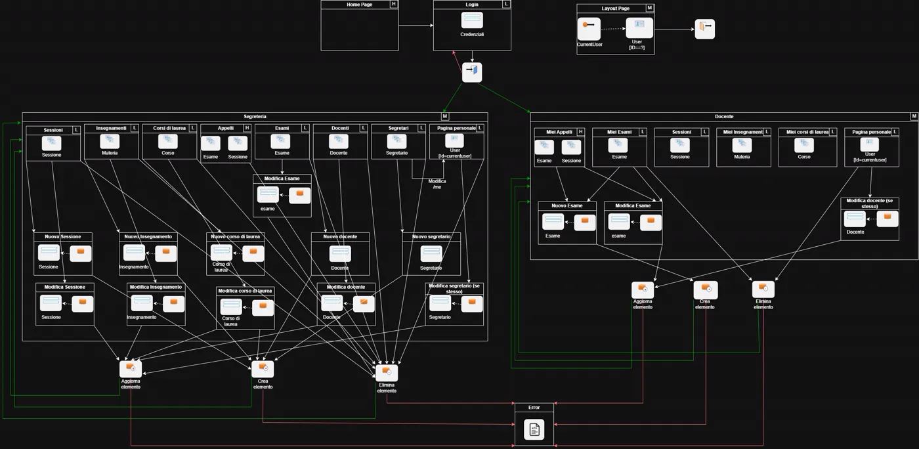Click the Modifica segretario (se stesso) title

coord(454,289)
